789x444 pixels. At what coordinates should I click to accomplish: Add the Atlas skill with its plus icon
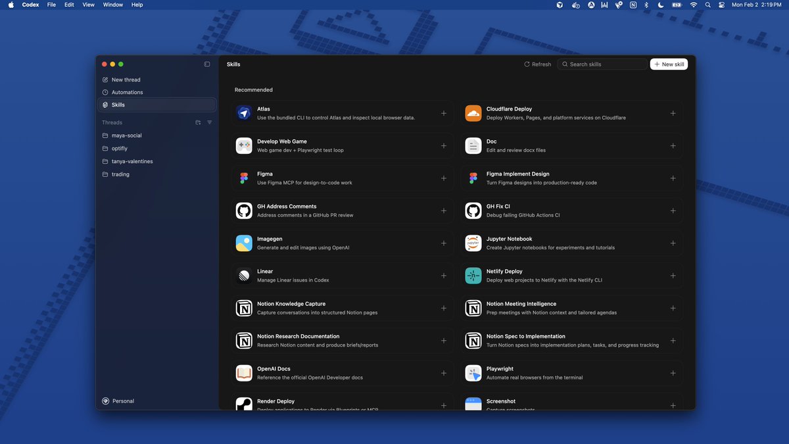click(444, 113)
